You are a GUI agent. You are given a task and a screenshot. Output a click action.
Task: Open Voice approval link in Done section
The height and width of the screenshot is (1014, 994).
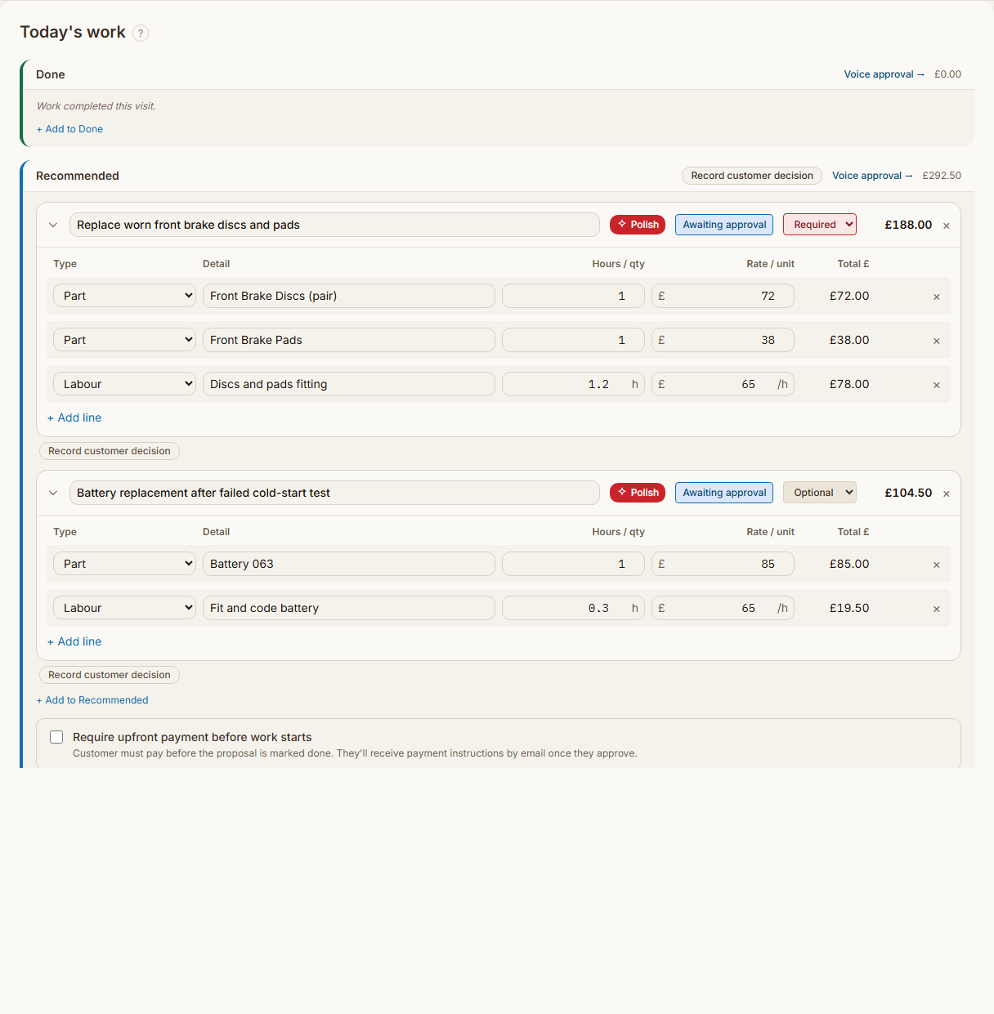884,74
